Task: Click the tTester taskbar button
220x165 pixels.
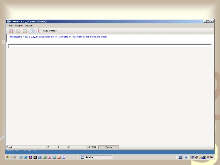Action: click(96, 157)
